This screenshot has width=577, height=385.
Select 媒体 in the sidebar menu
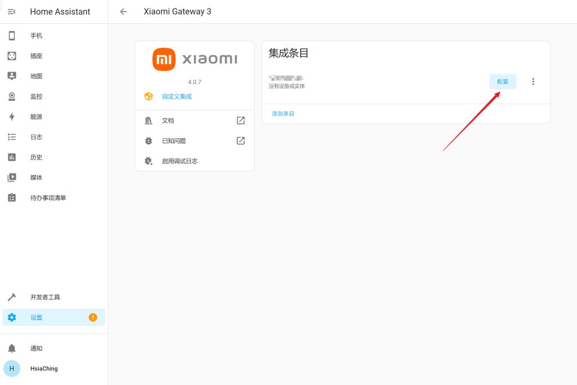pyautogui.click(x=54, y=178)
